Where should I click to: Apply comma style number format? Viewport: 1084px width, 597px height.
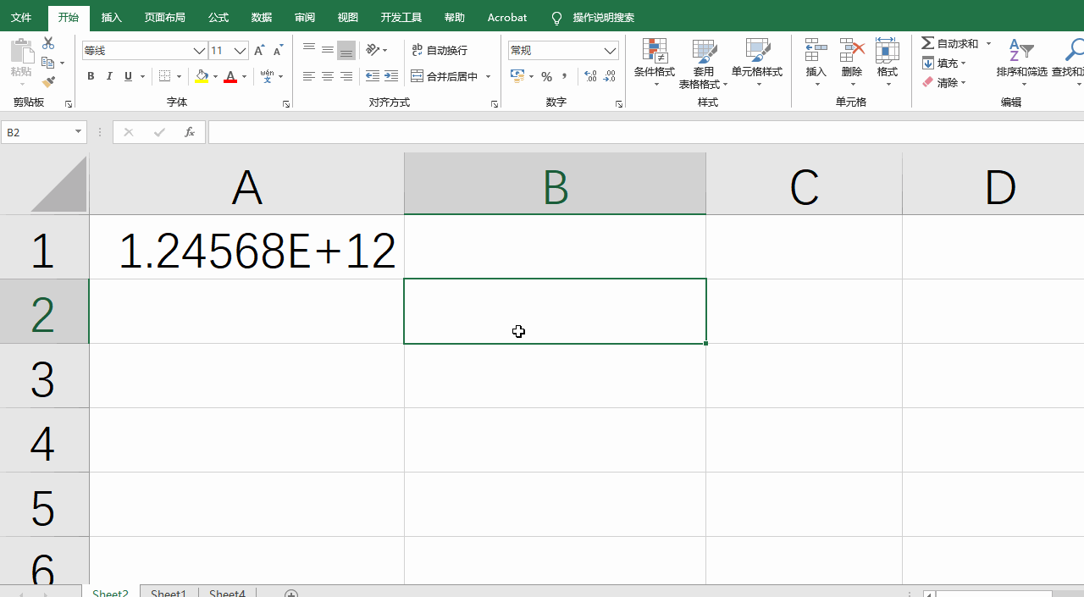coord(565,76)
